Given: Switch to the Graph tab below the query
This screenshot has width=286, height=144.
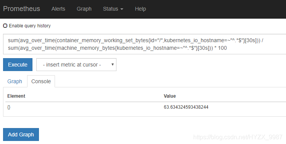Looking at the screenshot, I should tap(15, 81).
